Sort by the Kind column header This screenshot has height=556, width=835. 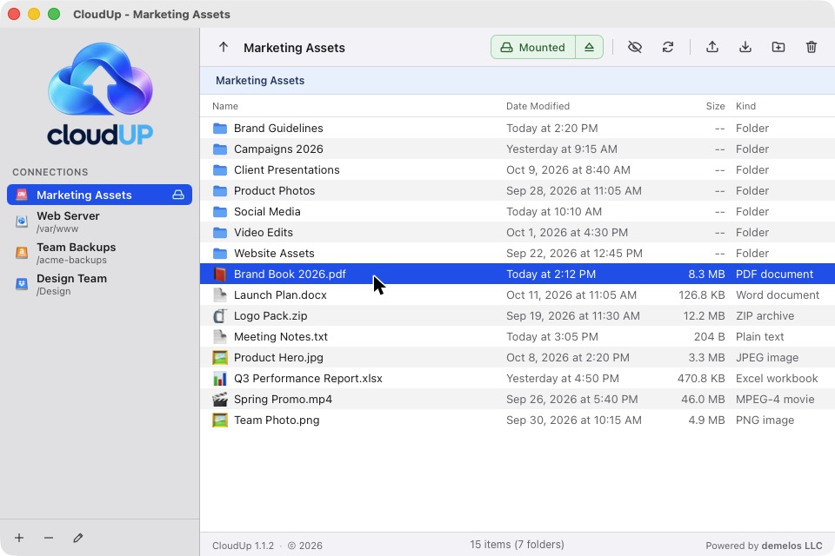coord(745,106)
